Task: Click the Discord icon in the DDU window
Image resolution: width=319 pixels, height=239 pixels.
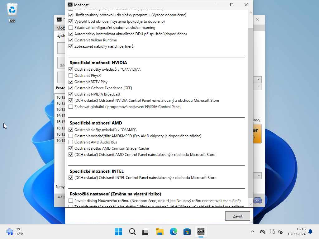Action: pos(257,200)
